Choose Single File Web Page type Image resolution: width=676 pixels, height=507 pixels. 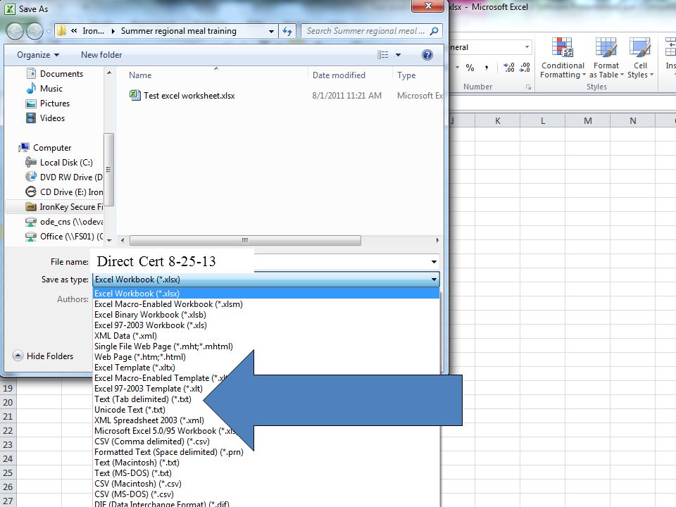tap(266, 346)
